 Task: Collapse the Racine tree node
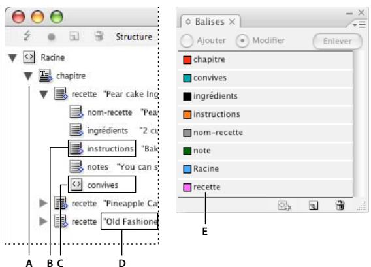[x=12, y=57]
